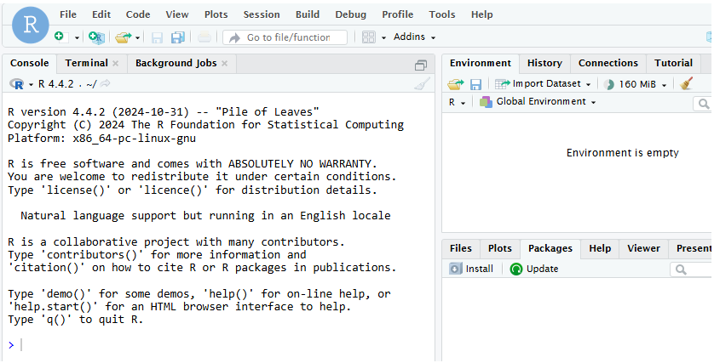Click the Save All documents icon

[177, 37]
